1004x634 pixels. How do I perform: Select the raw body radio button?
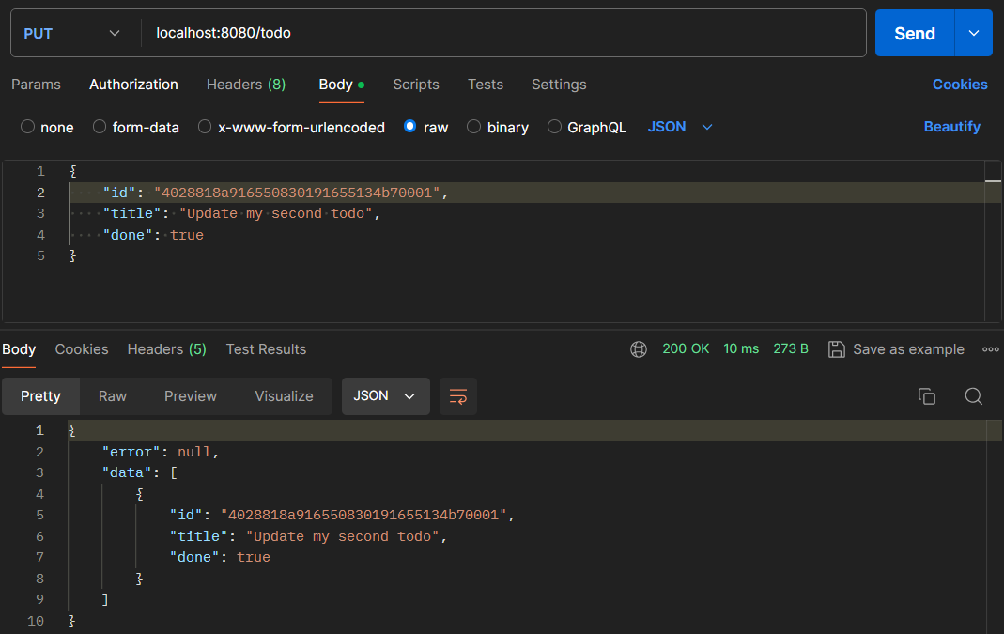coord(410,127)
